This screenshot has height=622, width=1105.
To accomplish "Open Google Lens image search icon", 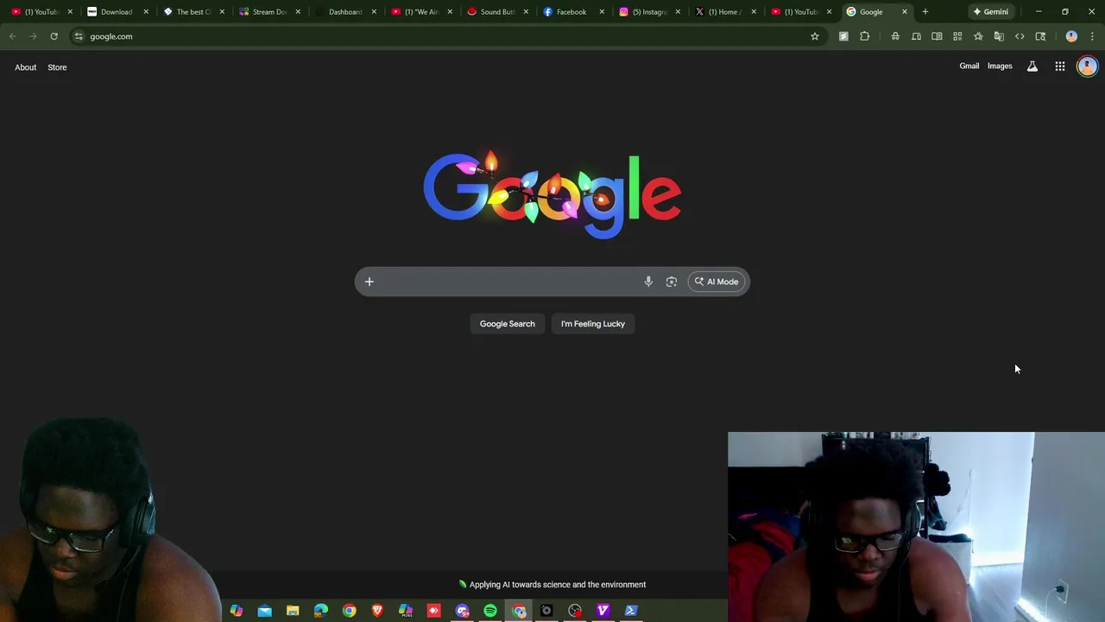I will [x=672, y=282].
